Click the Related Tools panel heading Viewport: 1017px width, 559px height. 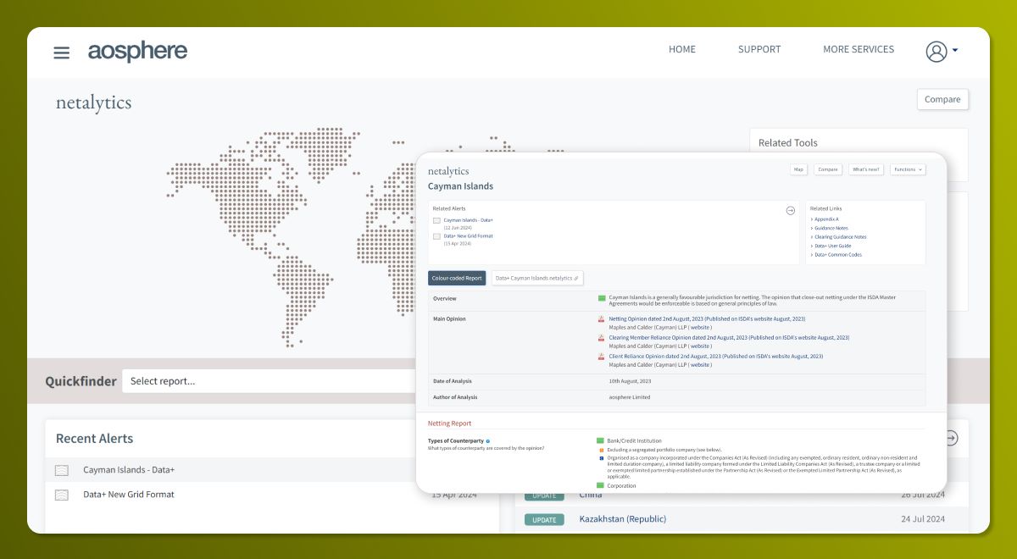pos(788,143)
